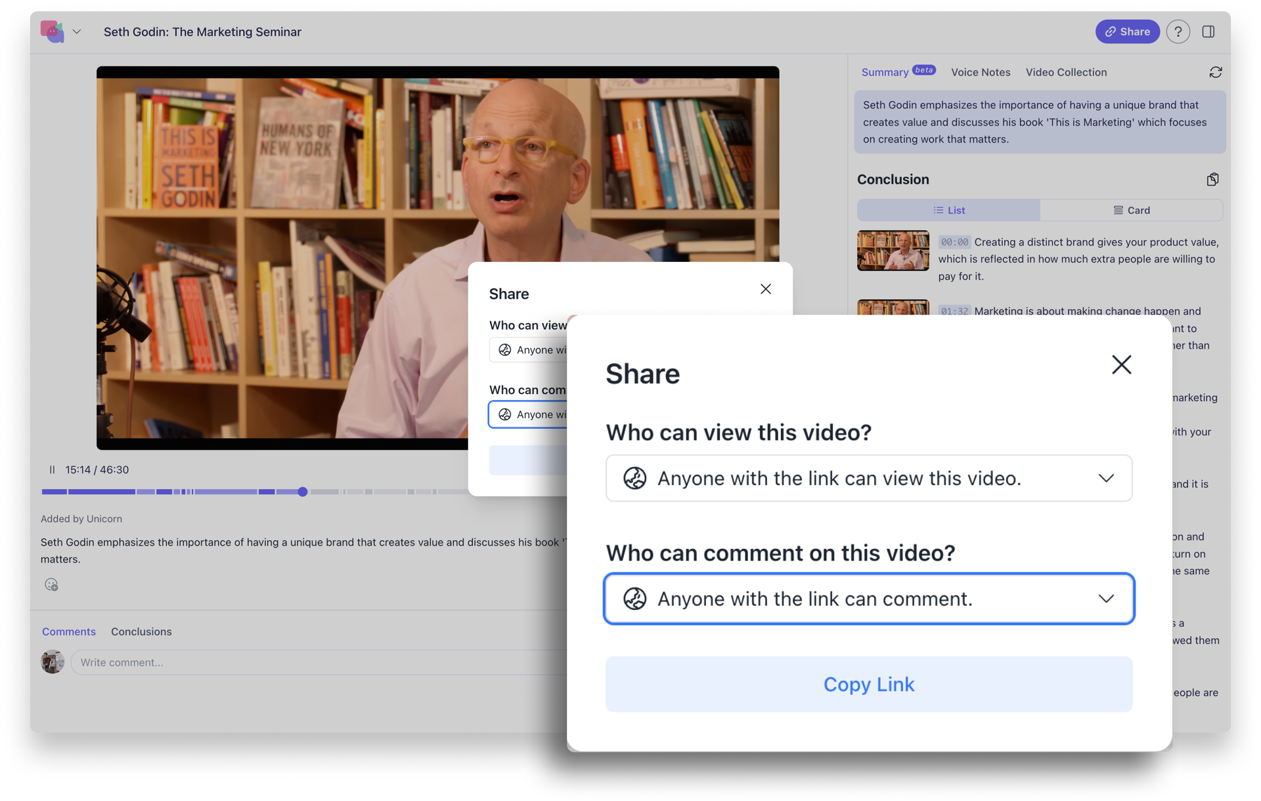This screenshot has height=801, width=1261.
Task: Focus the Write comment input field
Action: (319, 662)
